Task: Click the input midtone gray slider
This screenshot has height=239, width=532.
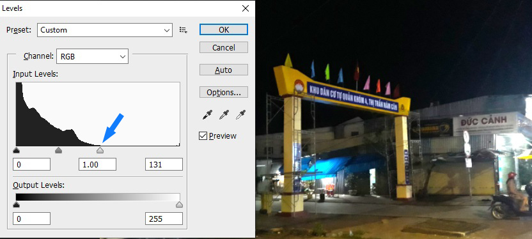Action: coord(58,150)
